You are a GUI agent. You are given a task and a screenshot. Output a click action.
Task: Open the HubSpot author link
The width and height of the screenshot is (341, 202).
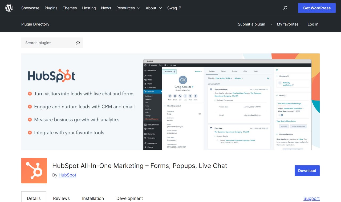coord(67,175)
